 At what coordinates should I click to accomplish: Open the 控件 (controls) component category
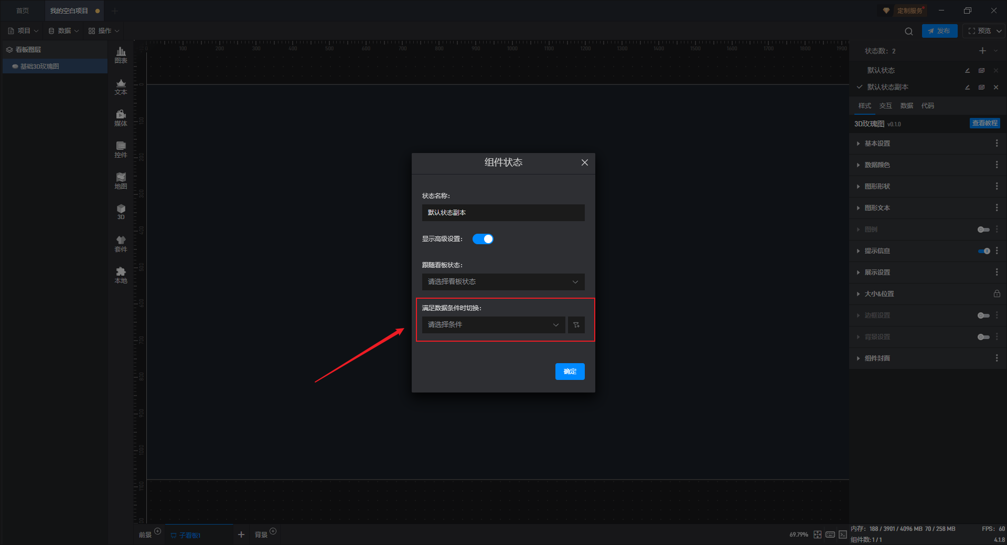pyautogui.click(x=121, y=149)
